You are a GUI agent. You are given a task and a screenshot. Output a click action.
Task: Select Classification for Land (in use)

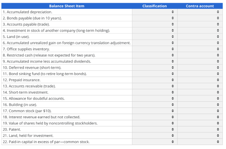[155, 37]
